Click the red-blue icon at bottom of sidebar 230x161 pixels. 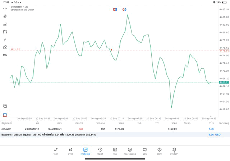[x=5, y=115]
